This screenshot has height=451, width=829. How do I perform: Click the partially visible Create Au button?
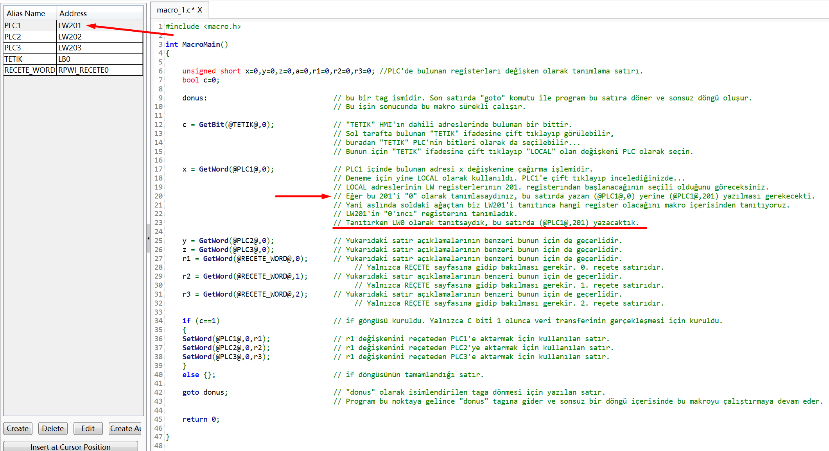(x=125, y=428)
